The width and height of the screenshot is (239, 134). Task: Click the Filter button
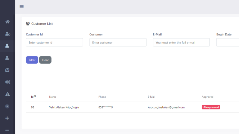coord(32,60)
